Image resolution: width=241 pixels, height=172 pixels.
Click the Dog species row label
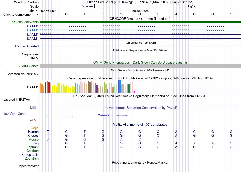[36, 143]
